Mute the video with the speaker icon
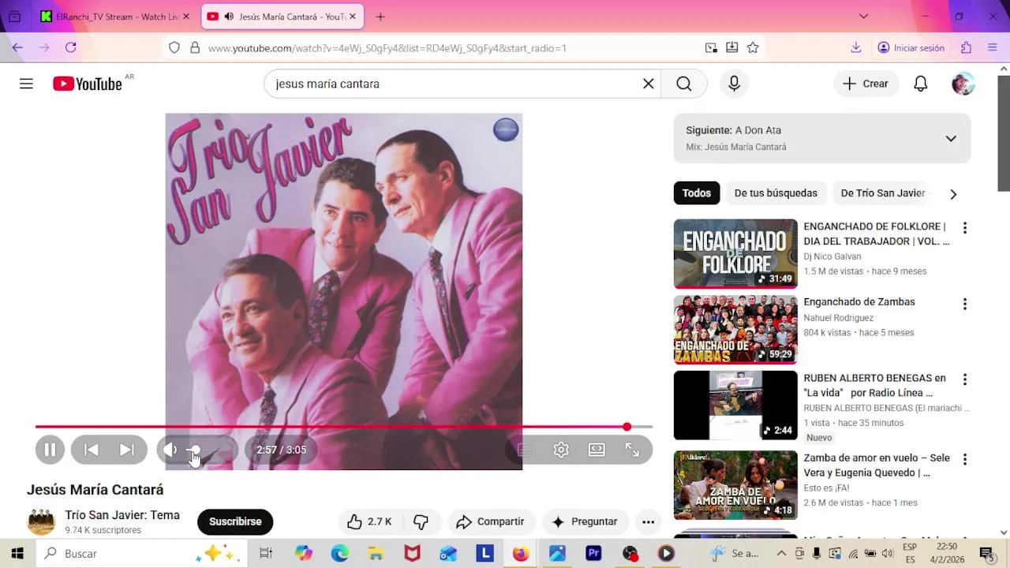Viewport: 1010px width, 568px height. coord(170,450)
